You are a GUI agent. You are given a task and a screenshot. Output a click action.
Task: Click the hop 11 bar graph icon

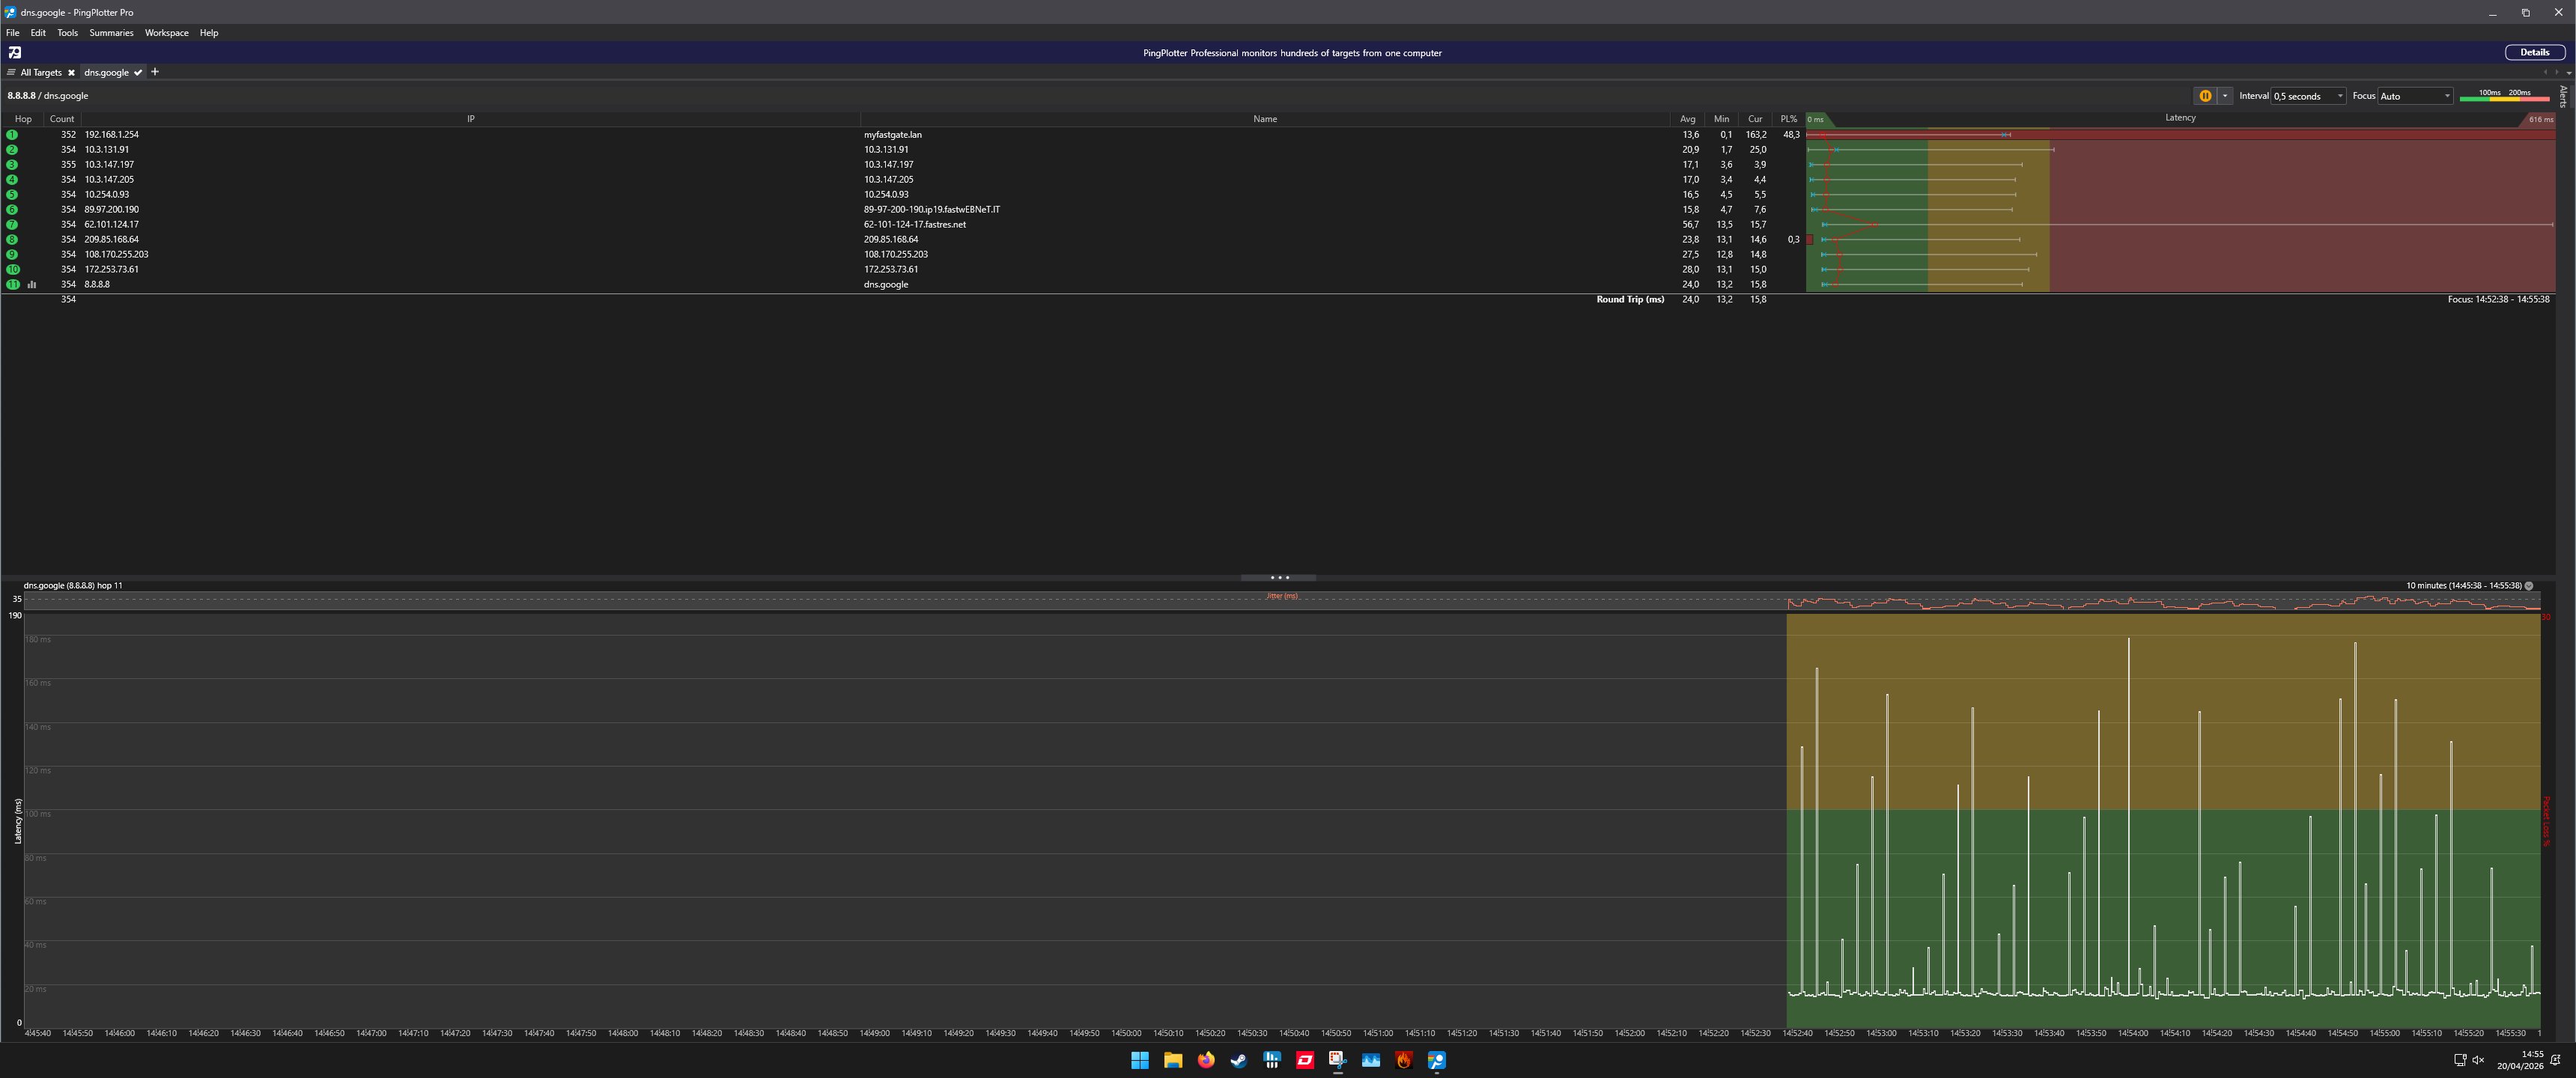click(32, 284)
